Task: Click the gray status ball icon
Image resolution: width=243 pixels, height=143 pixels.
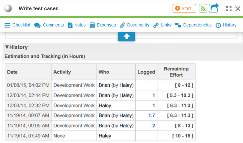Action: point(8,8)
